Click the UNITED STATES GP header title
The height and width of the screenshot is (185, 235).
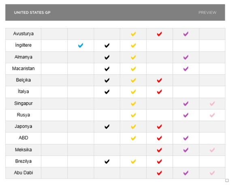[32, 13]
